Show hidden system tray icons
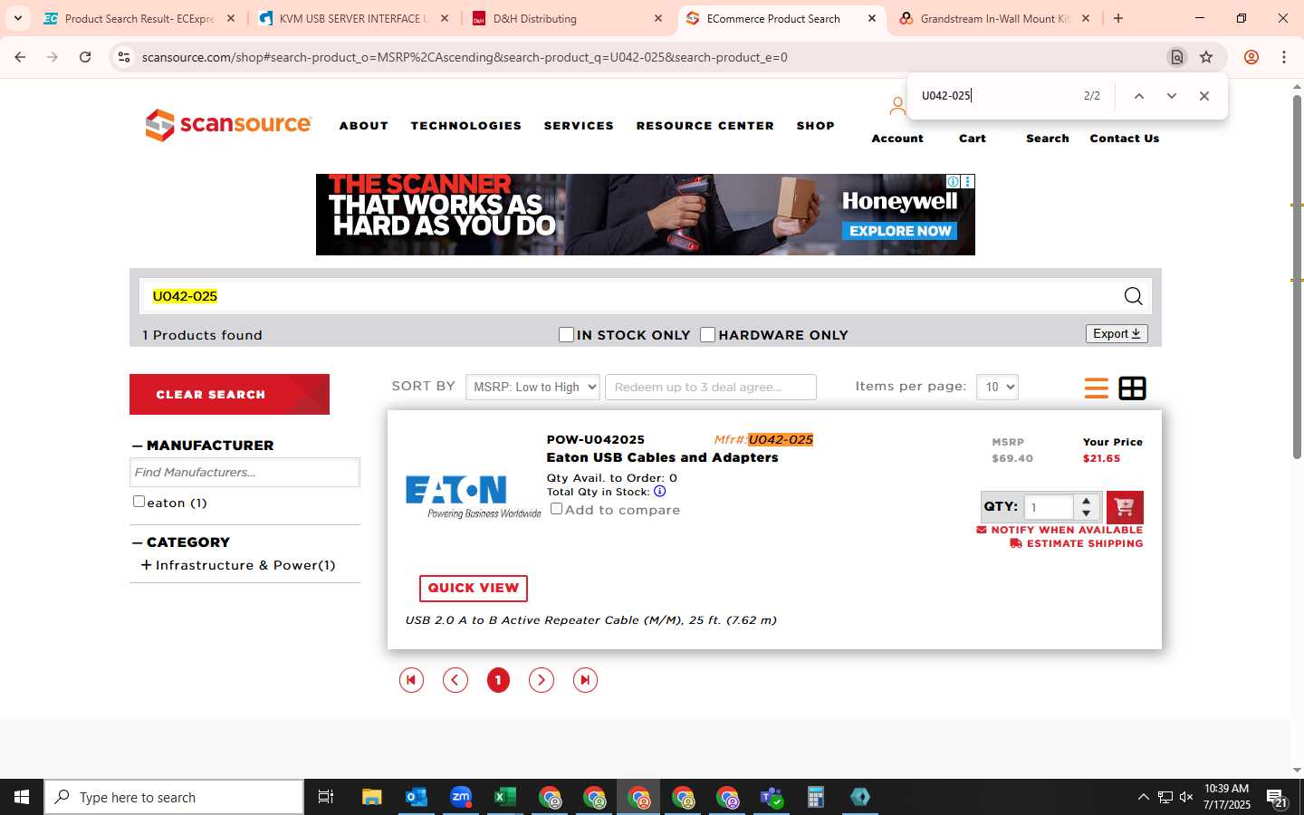 click(x=1143, y=797)
